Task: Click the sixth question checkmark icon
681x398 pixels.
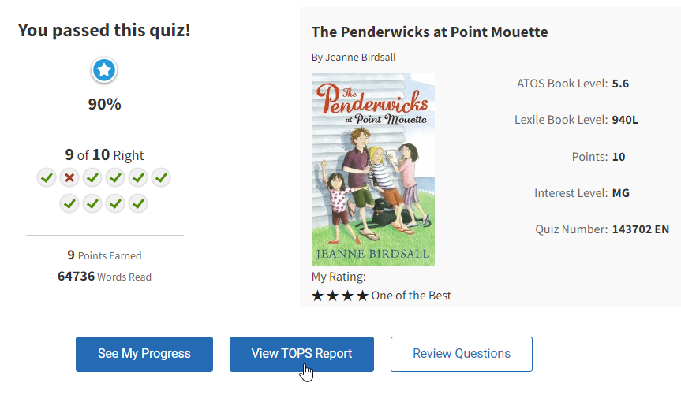Action: pyautogui.click(x=161, y=177)
